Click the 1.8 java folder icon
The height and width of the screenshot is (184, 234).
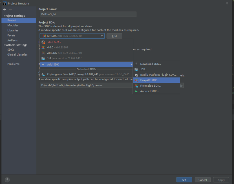[43, 59]
